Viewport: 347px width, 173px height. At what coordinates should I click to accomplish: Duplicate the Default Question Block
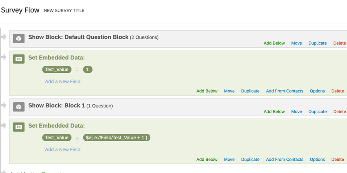(x=317, y=43)
